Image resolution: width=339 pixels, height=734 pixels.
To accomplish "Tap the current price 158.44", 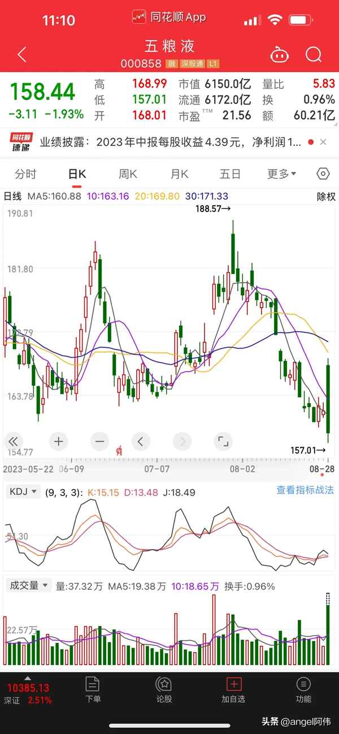I will pos(42,91).
